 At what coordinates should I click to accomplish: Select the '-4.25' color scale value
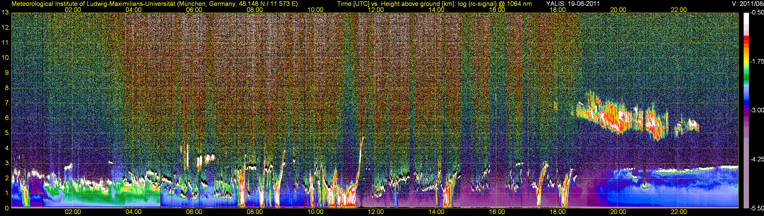[757, 159]
